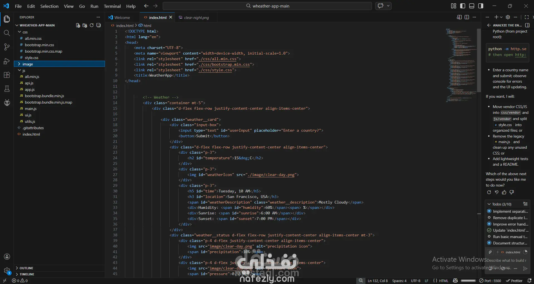Screen dimensions: 534x284
Task: Go back from the current chat session
Action: tap(489, 25)
